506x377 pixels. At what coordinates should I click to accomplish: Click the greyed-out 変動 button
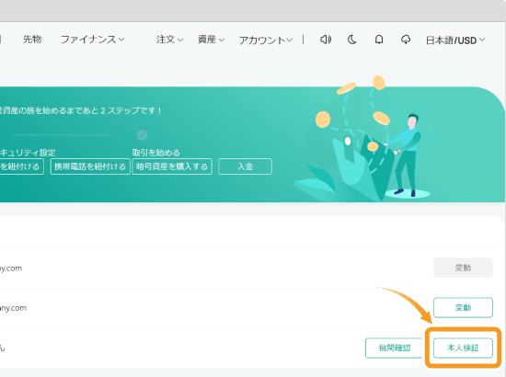(x=463, y=268)
